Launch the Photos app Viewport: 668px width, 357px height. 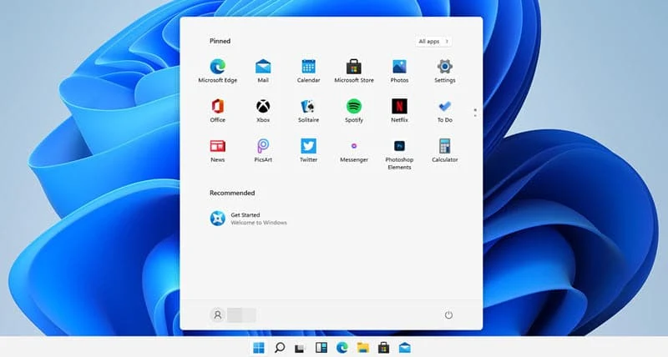tap(399, 71)
